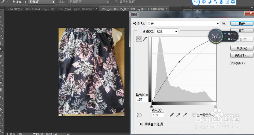Switch to IMG_20180915_075309.jpg document tab
The height and width of the screenshot is (135, 254).
(133, 9)
